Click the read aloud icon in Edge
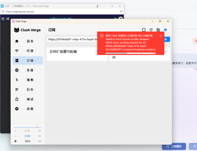The height and width of the screenshot is (151, 197). click(121, 11)
